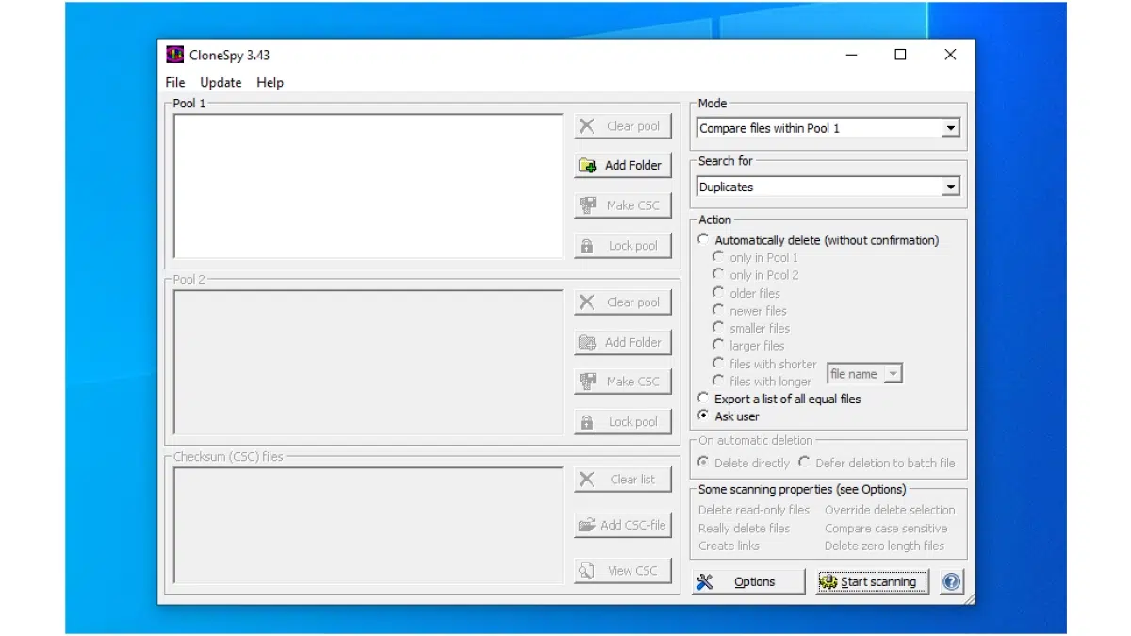Click the Start scanning button
The height and width of the screenshot is (636, 1131).
872,582
